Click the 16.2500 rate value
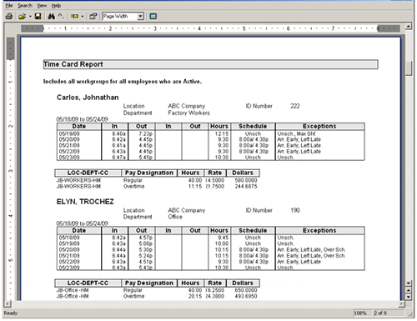 click(214, 290)
